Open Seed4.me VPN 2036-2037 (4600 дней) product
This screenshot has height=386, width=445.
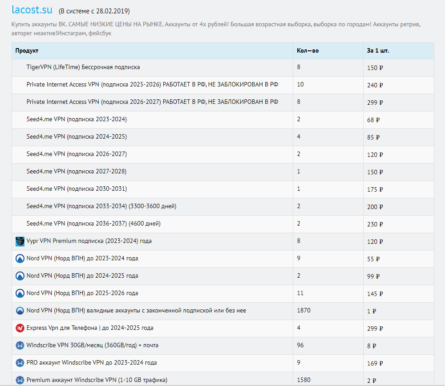click(x=93, y=223)
